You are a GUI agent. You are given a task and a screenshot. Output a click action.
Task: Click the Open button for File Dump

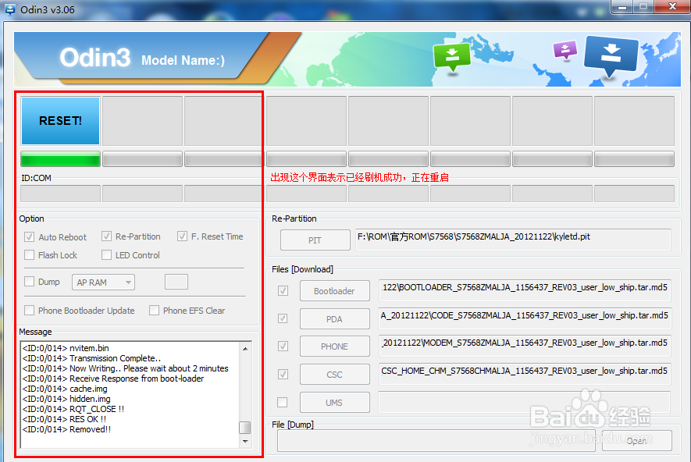(637, 441)
